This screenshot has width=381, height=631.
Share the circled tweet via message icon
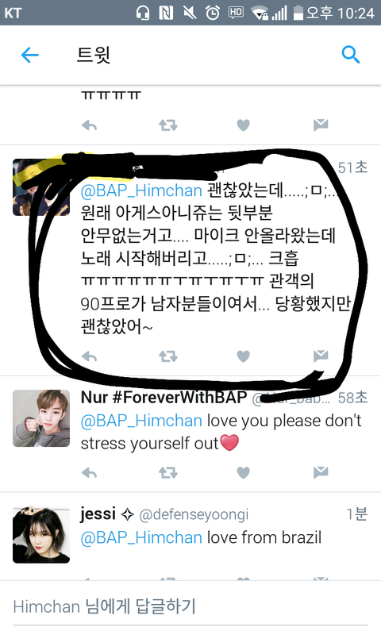pos(321,356)
